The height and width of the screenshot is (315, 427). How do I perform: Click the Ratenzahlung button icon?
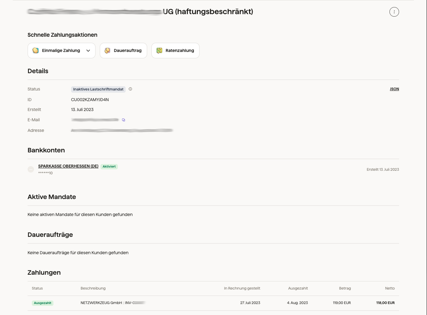[159, 51]
